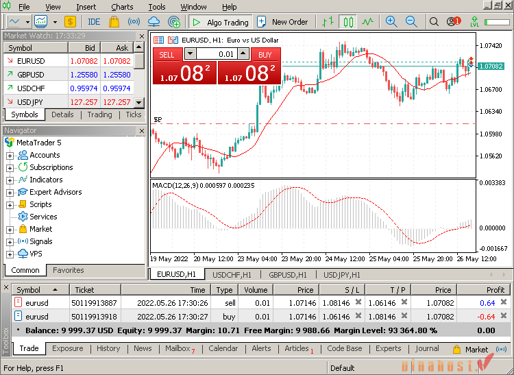This screenshot has width=514, height=375.
Task: Sort positions by Profit column header
Action: [x=484, y=290]
